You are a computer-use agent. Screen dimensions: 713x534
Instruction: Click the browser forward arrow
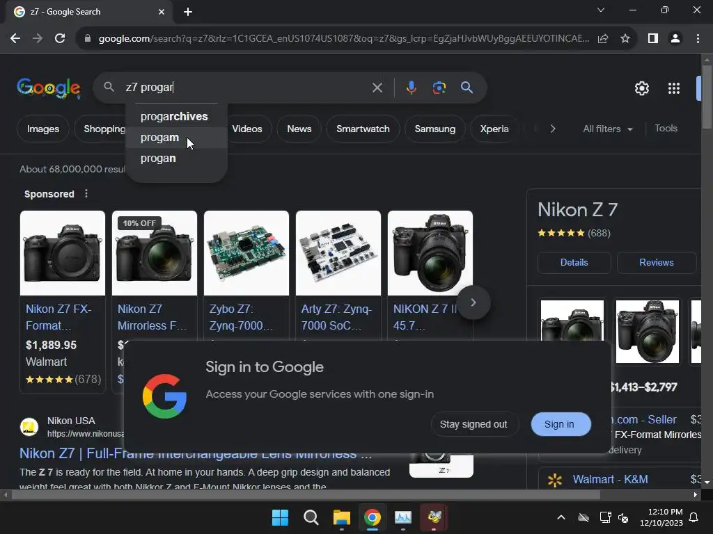38,39
